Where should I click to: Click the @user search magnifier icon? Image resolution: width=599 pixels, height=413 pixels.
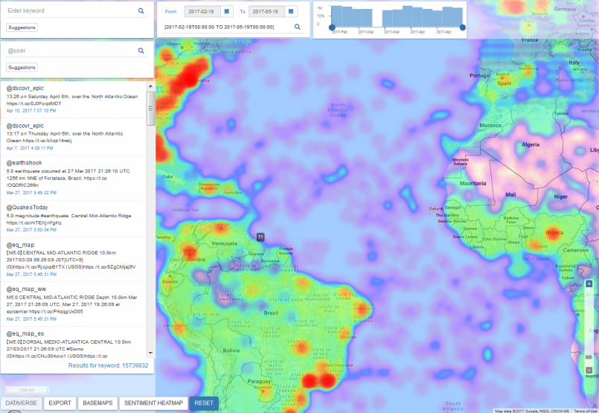(x=141, y=51)
